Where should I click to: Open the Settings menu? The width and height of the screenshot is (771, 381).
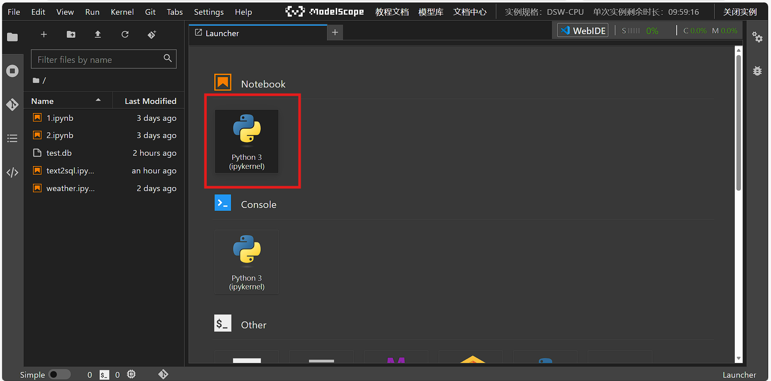click(x=209, y=12)
